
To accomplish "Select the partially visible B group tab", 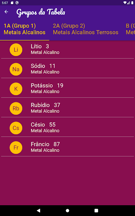I will pyautogui.click(x=130, y=29).
